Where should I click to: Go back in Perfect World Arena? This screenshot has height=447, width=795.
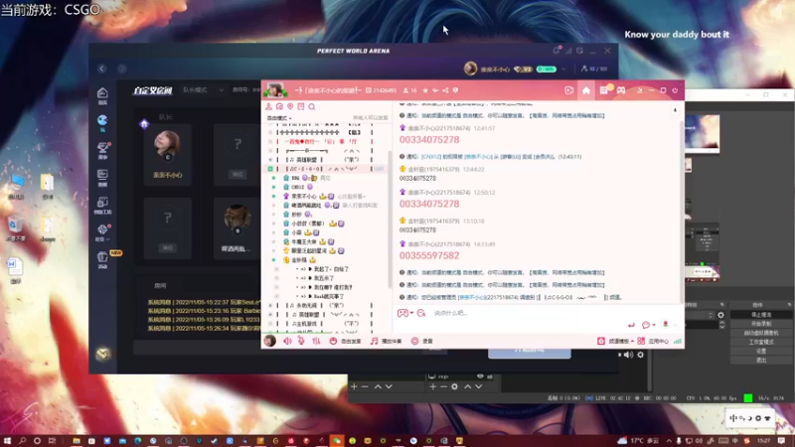click(102, 69)
